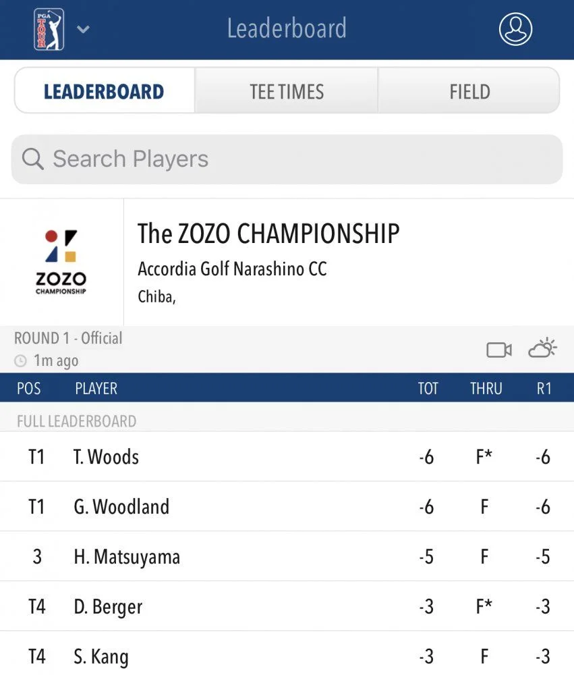Click The ZOZO CHAMPIONSHIP title
The image size is (574, 675).
268,234
